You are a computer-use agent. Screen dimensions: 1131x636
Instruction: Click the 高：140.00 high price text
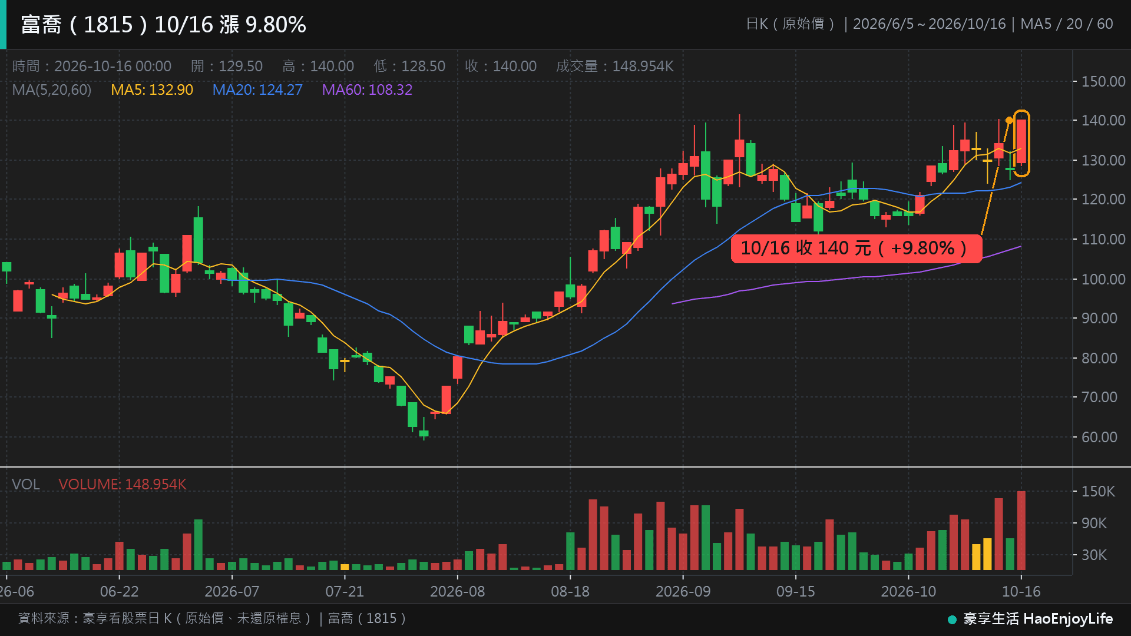[318, 67]
